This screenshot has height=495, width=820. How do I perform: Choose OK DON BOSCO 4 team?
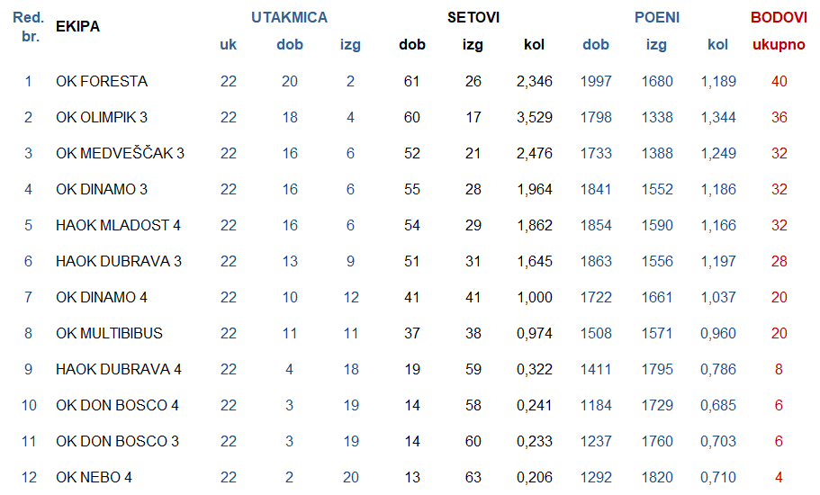117,406
